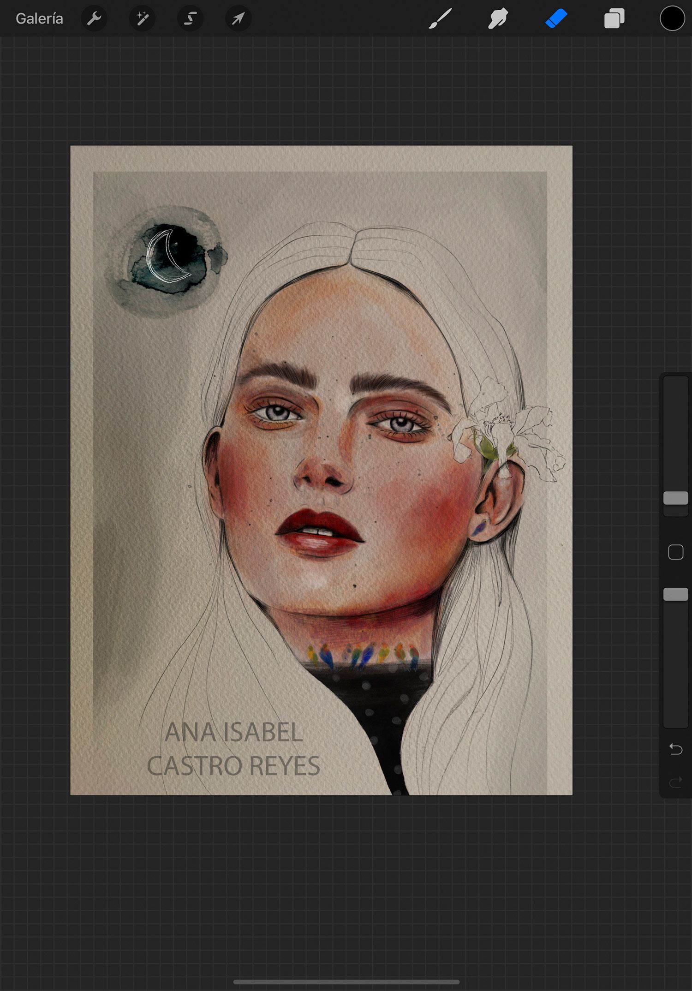Open the Galería gallery view
The width and height of the screenshot is (692, 991).
coord(39,18)
